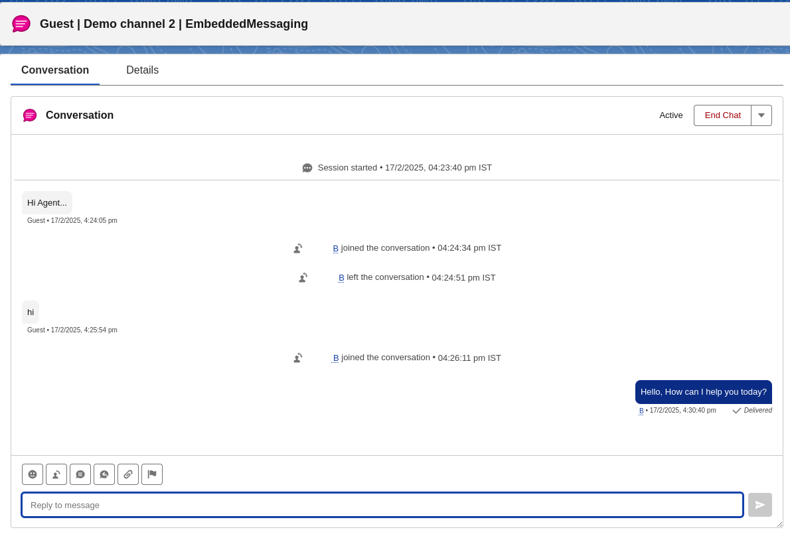Screen dimensions: 790x538
Task: Focus the Reply to message input field
Action: click(382, 505)
